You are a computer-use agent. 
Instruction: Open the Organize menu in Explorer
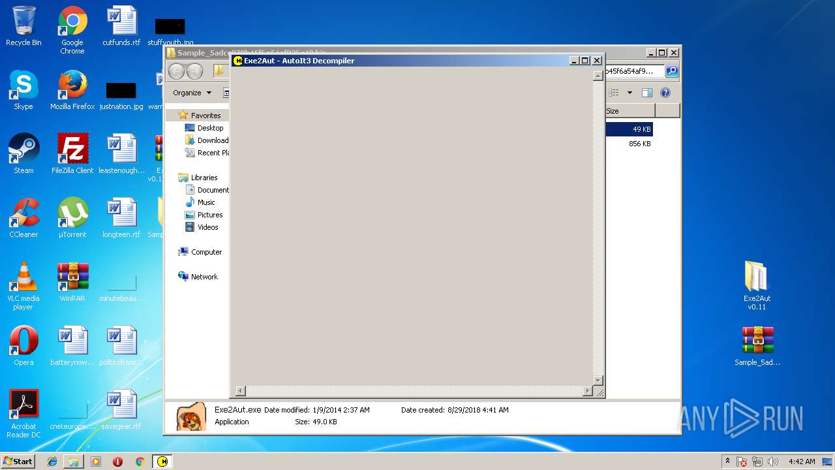[192, 93]
